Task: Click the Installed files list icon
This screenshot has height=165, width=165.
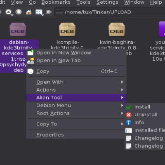Action: [x=129, y=130]
